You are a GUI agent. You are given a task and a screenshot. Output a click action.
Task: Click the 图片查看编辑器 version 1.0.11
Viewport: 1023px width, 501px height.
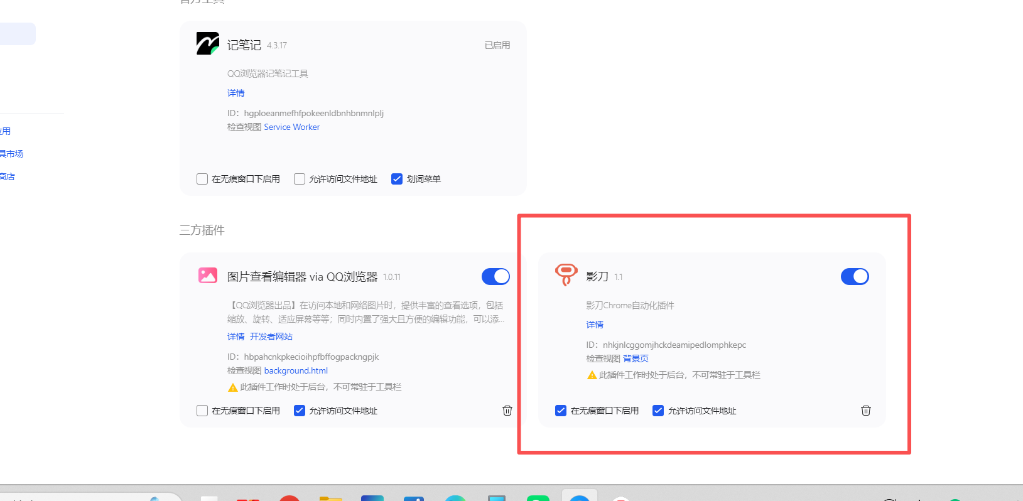[392, 277]
